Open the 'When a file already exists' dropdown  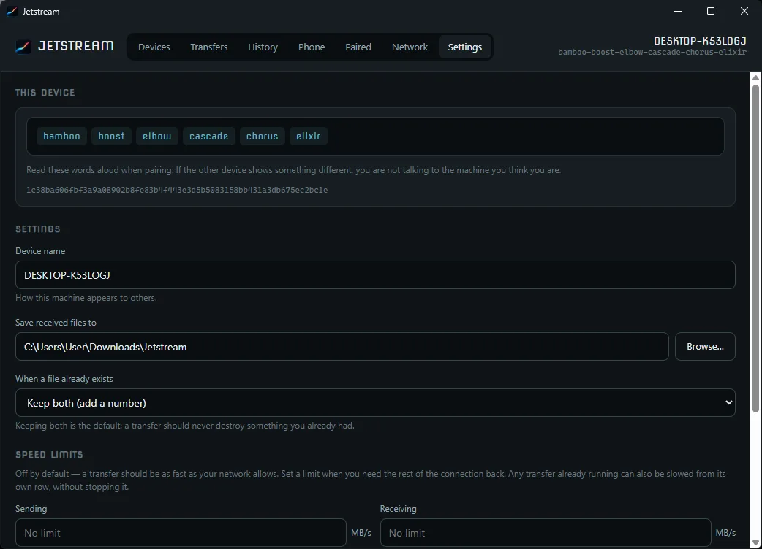click(375, 402)
